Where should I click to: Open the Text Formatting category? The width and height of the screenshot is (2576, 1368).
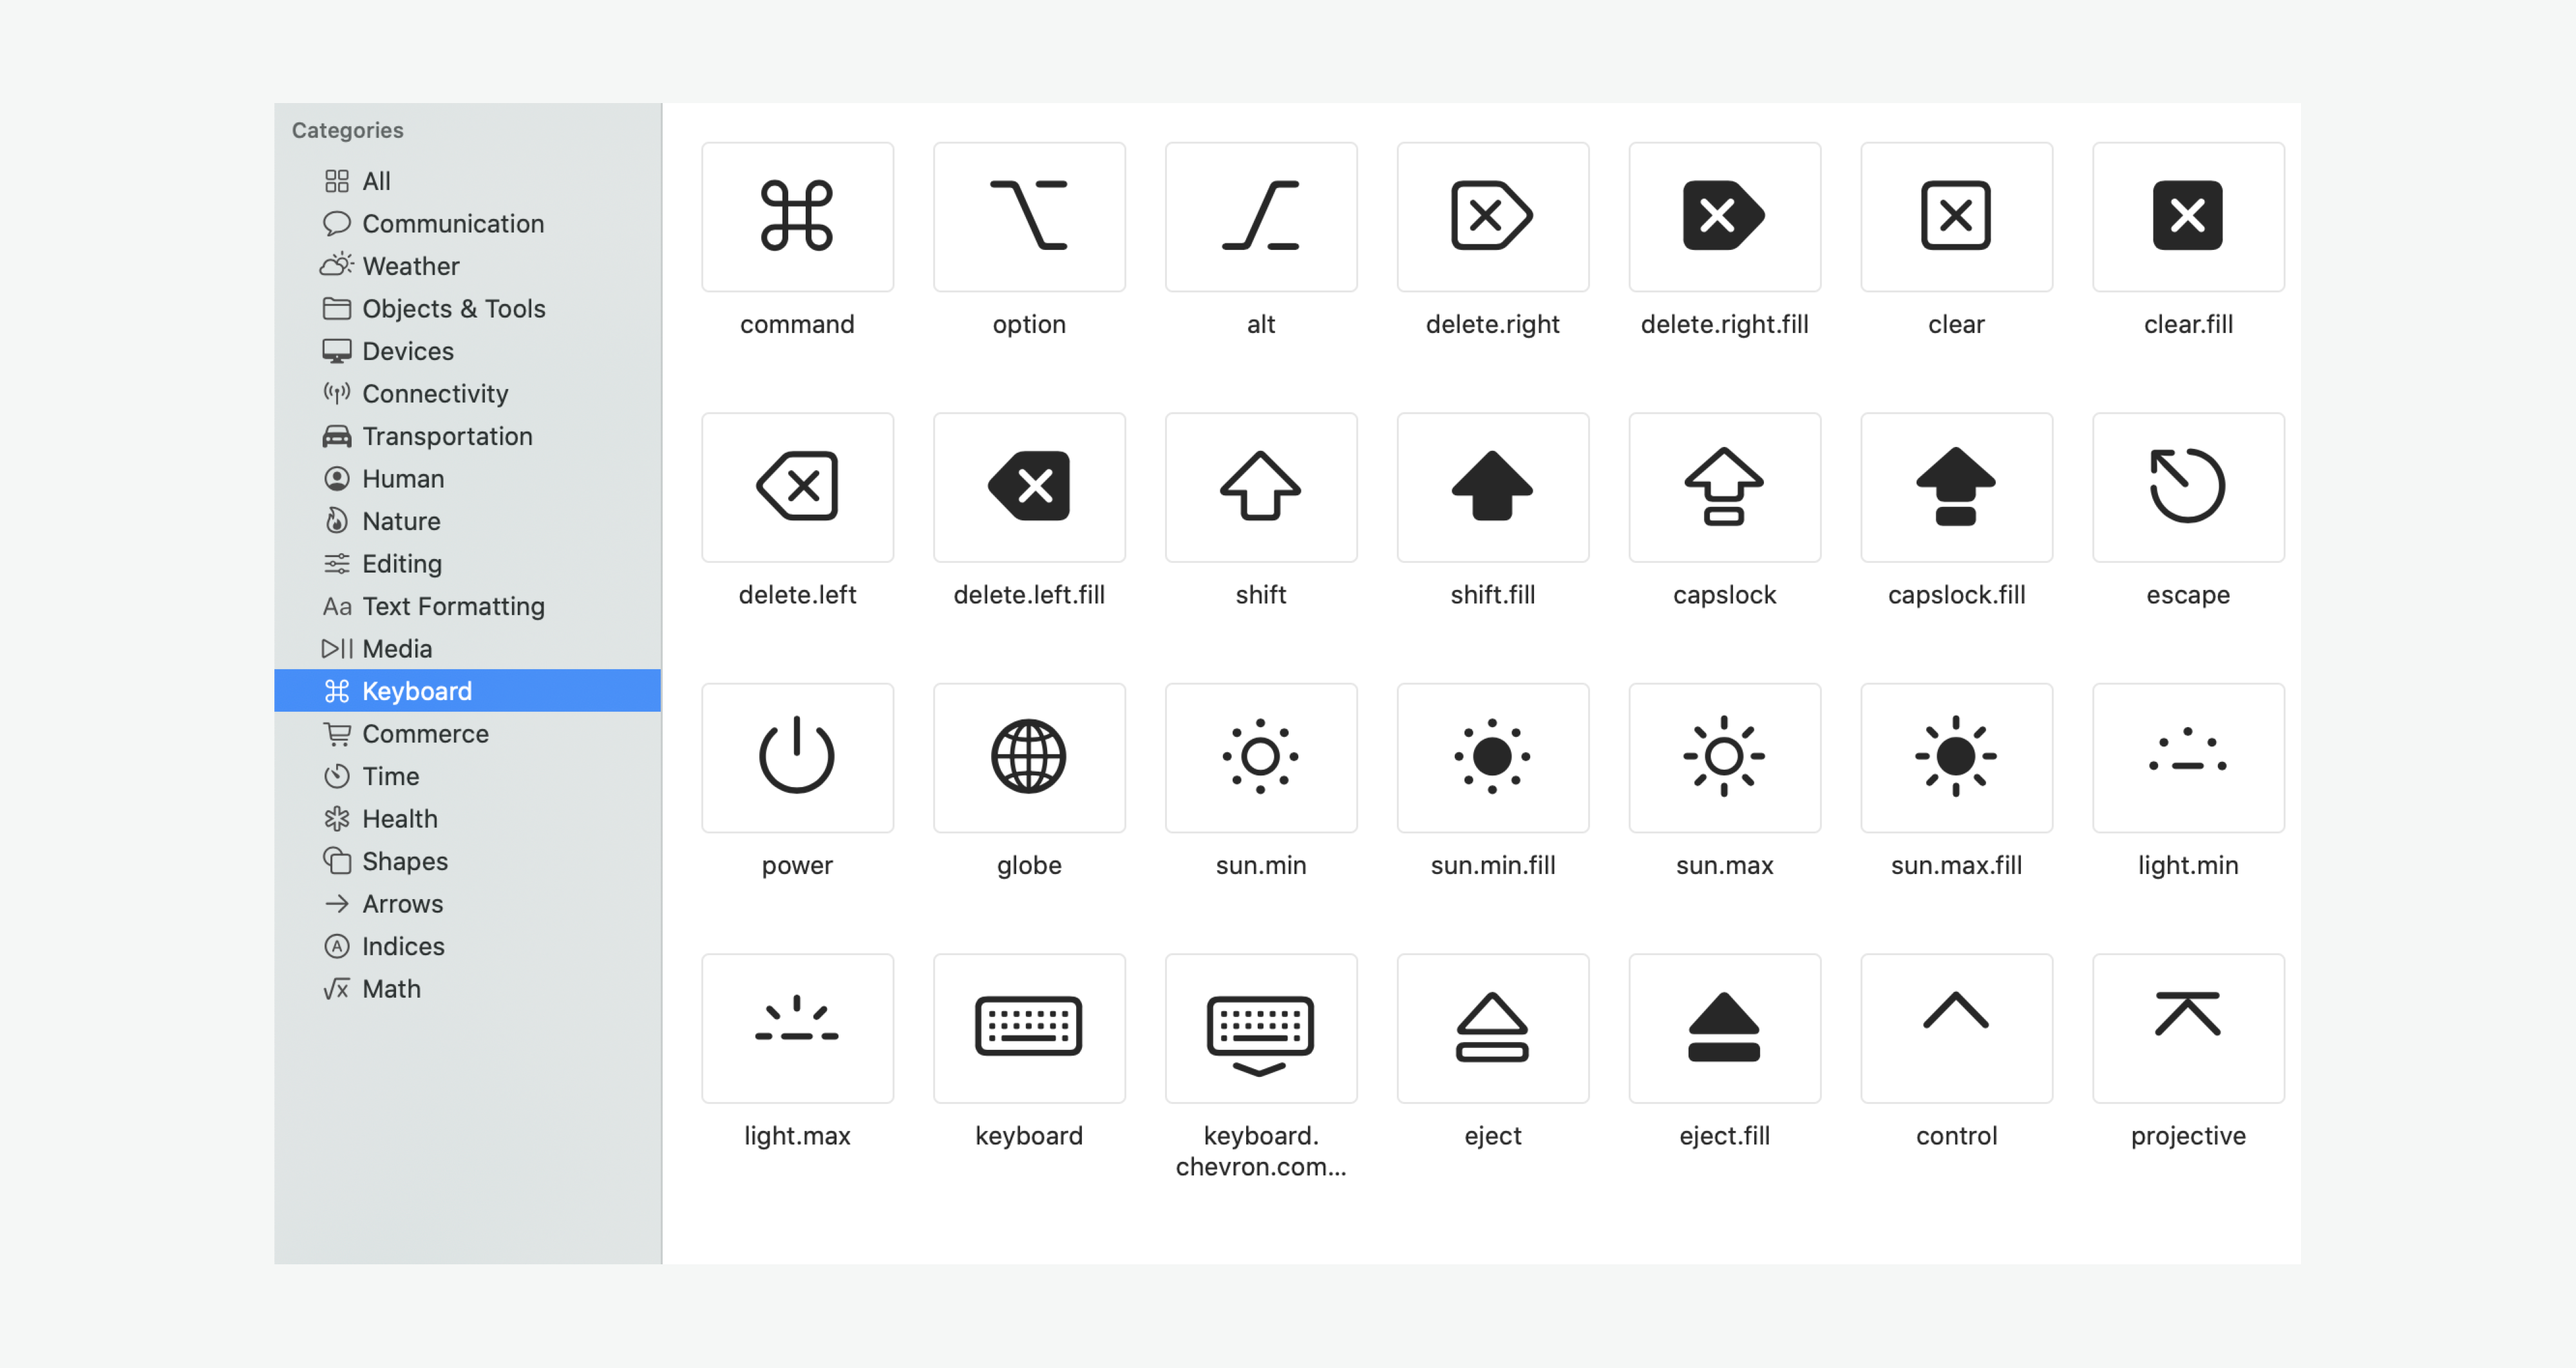(x=452, y=606)
